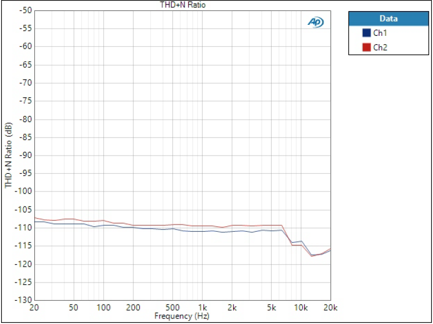Click the -130 y-axis tick label
The width and height of the screenshot is (433, 324).
24,300
